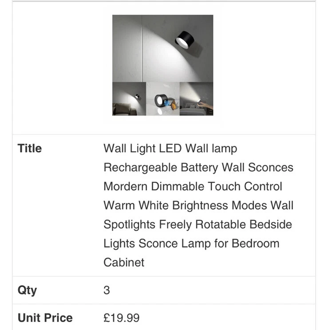
Task: Select the Unit Price row label
Action: point(45,318)
